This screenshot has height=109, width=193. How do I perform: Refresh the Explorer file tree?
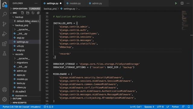pyautogui.click(x=33, y=13)
